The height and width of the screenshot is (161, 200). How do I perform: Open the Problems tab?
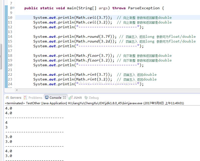tap(33, 97)
